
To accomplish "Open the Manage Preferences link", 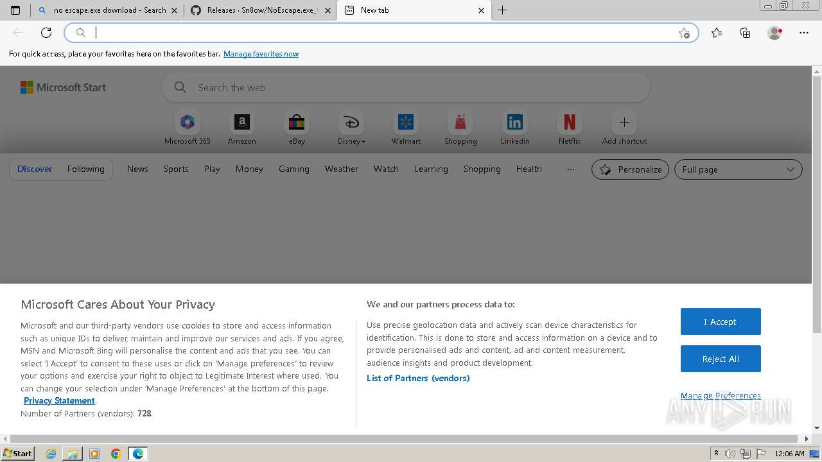I will click(721, 395).
